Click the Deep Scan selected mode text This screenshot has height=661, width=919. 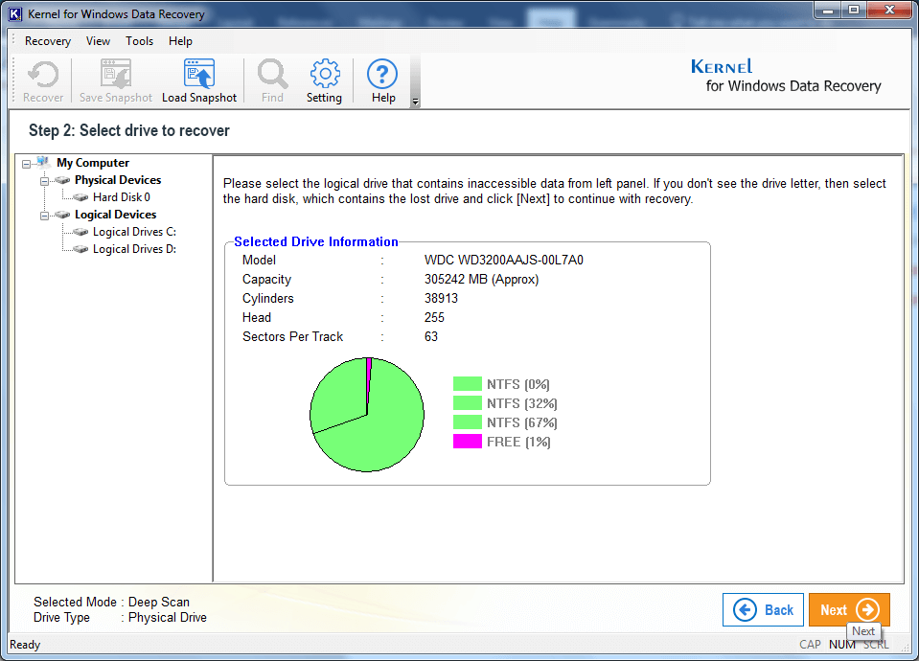(x=159, y=602)
